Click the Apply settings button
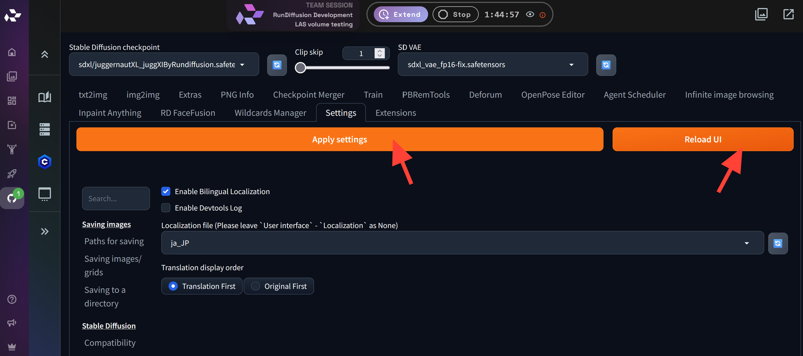The image size is (803, 356). pyautogui.click(x=340, y=139)
